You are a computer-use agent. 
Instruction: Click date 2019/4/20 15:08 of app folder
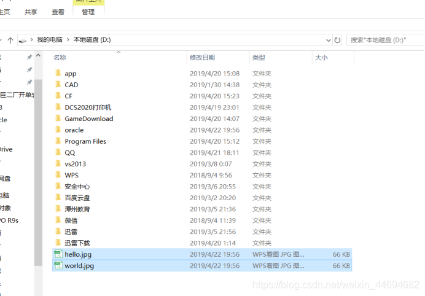[215, 74]
